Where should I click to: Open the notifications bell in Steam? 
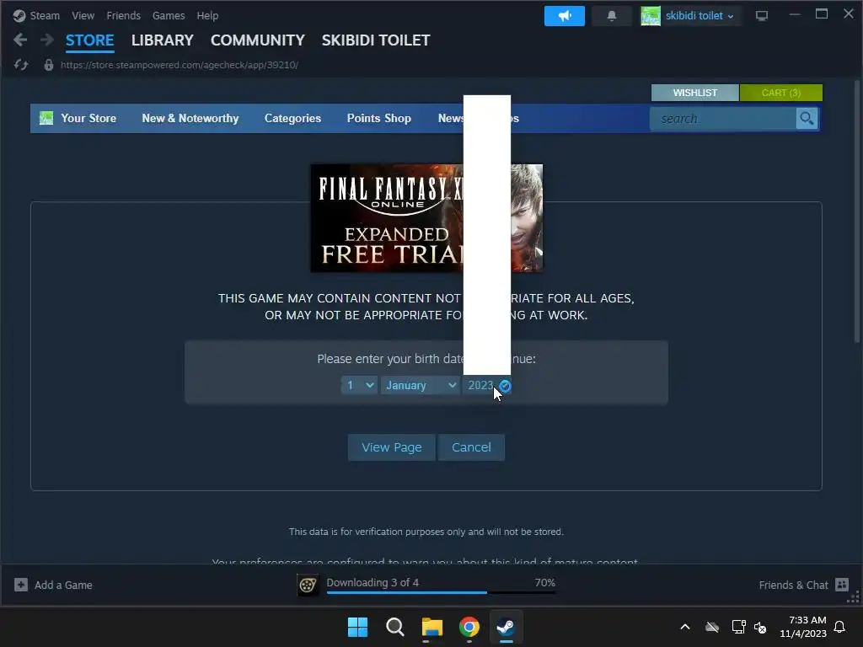(x=612, y=16)
